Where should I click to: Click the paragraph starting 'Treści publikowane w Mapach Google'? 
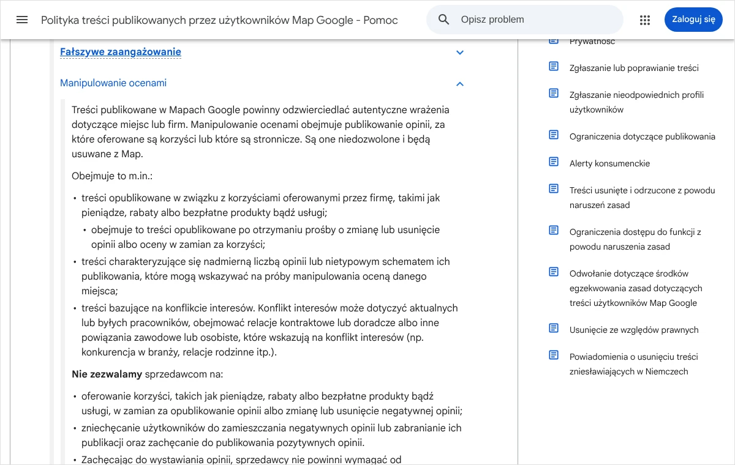pos(260,132)
